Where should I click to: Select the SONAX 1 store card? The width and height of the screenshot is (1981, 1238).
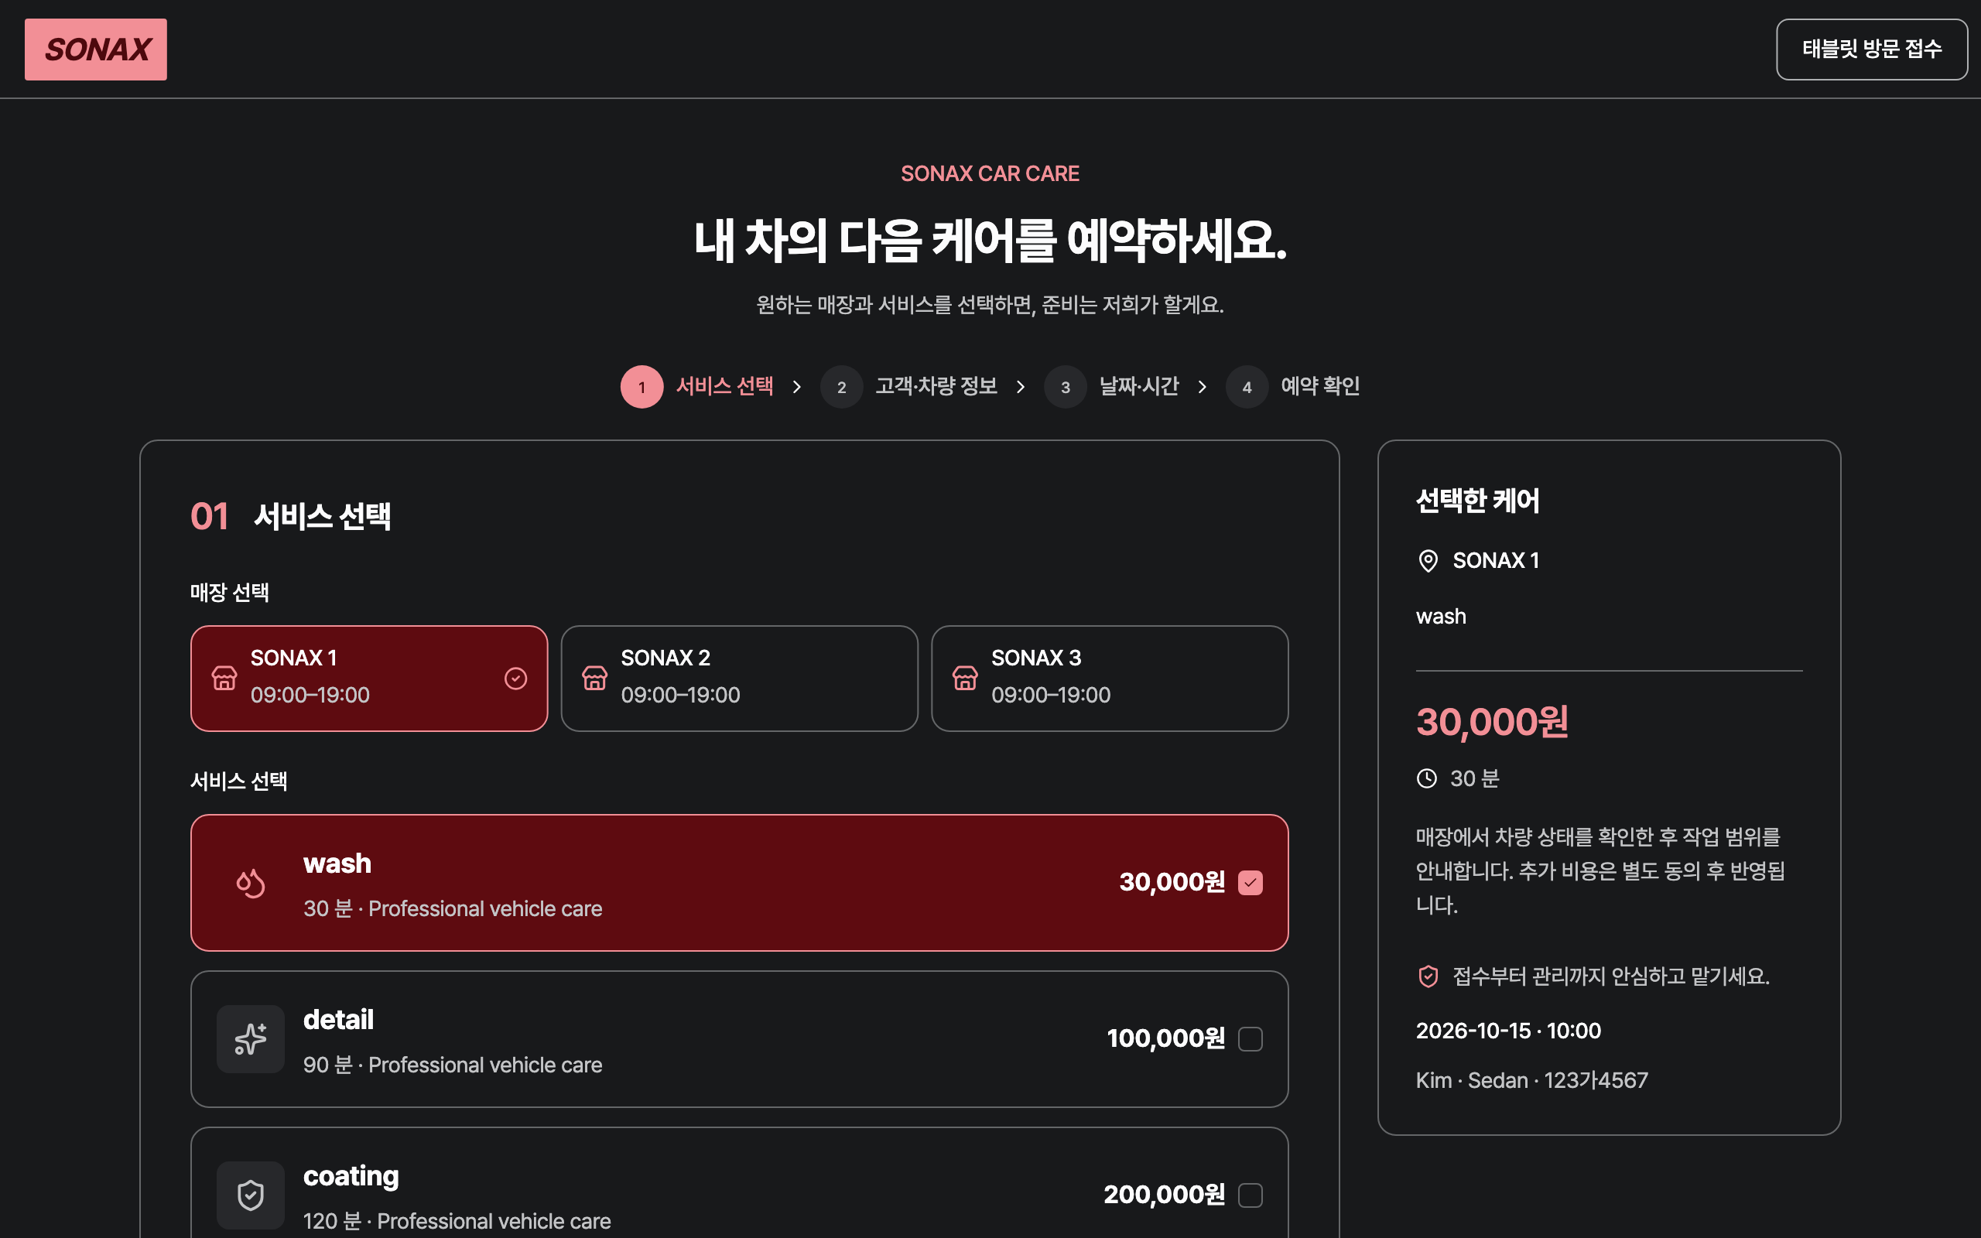(x=369, y=678)
